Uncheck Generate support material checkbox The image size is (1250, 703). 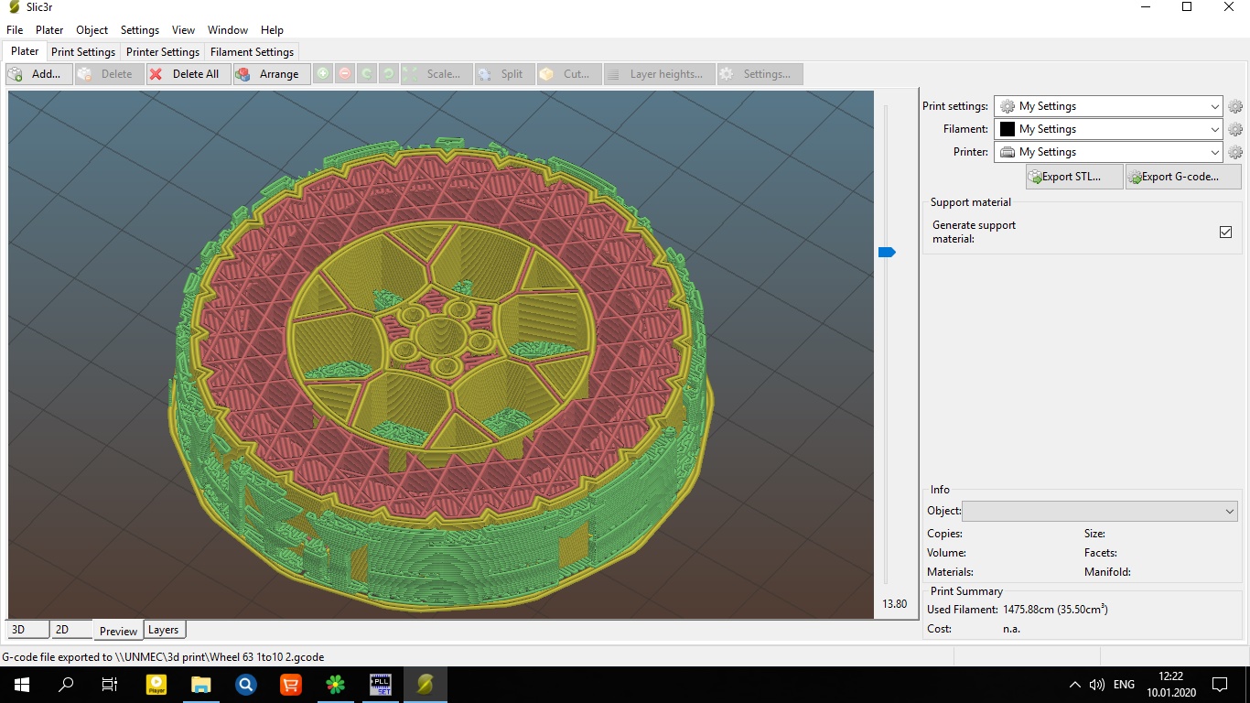1225,232
